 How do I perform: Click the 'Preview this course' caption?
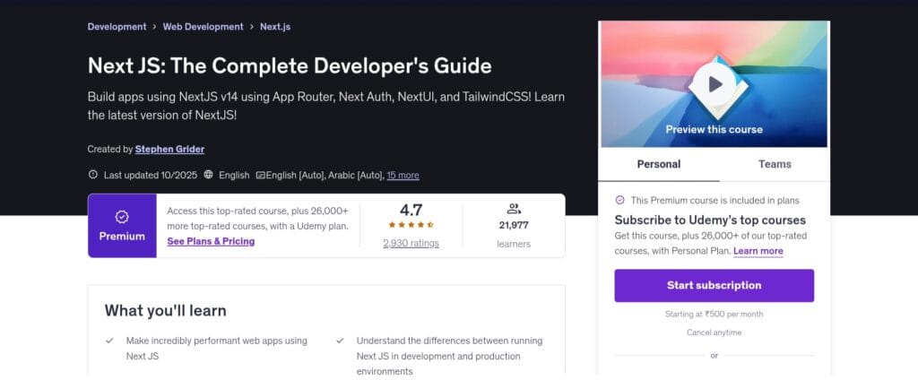click(714, 129)
